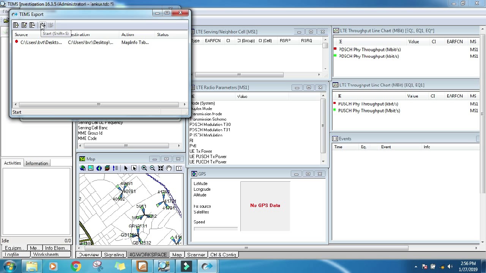The height and width of the screenshot is (273, 486).
Task: Choose the Zoom Out magnifier in Map toolbar
Action: pos(152,168)
